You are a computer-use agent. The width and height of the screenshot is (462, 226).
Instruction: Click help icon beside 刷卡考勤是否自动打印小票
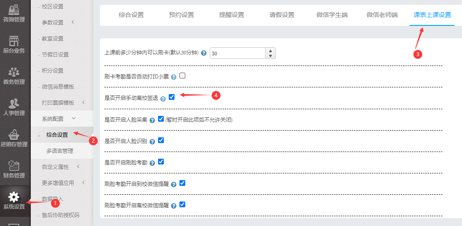(174, 77)
